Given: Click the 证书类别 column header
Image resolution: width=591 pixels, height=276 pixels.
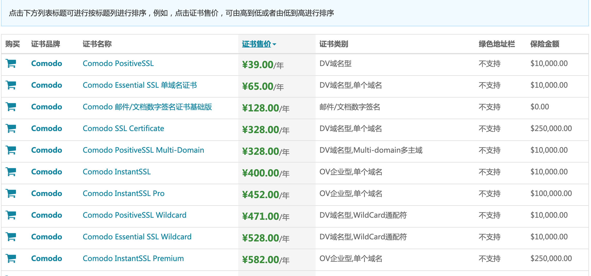Looking at the screenshot, I should (x=334, y=44).
